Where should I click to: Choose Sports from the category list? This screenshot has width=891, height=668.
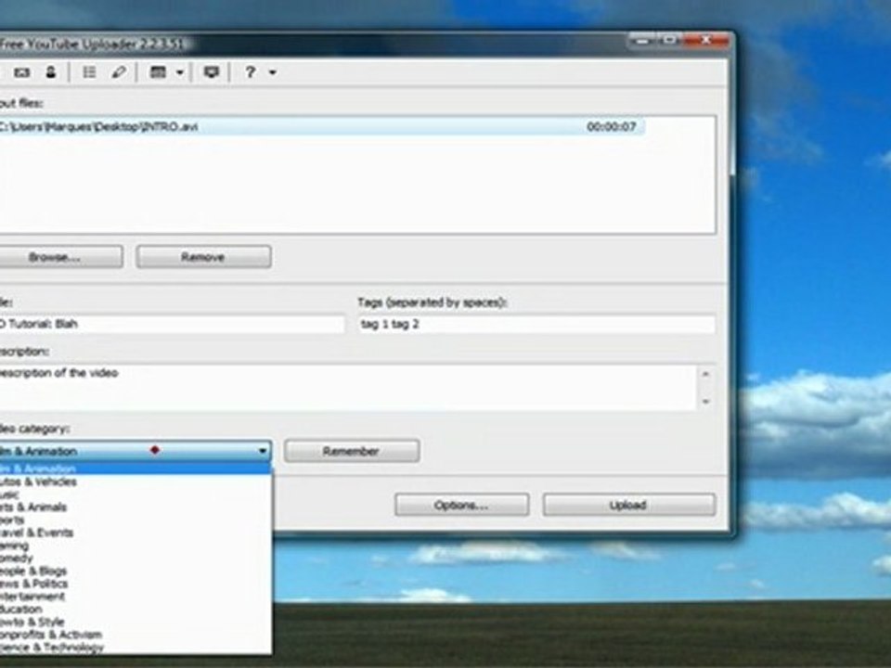[x=136, y=520]
